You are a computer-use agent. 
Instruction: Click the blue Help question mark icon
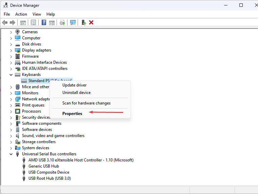[44, 22]
